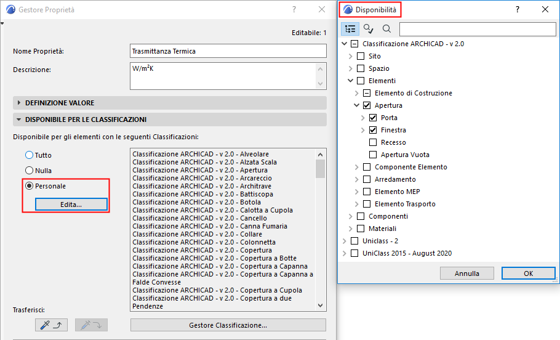Viewport: 560px width, 340px height.
Task: Expand the Sito tree node
Action: click(350, 56)
